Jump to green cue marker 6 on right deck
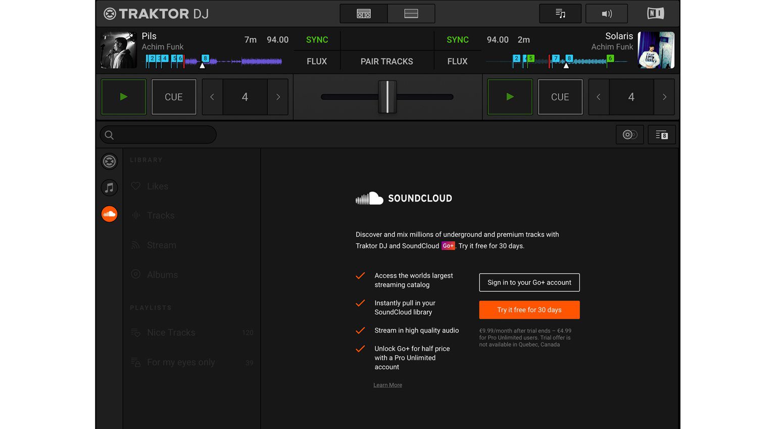Viewport: 778px width, 429px height. 610,59
